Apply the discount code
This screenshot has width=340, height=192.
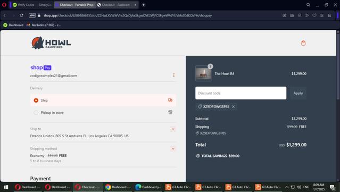(298, 93)
